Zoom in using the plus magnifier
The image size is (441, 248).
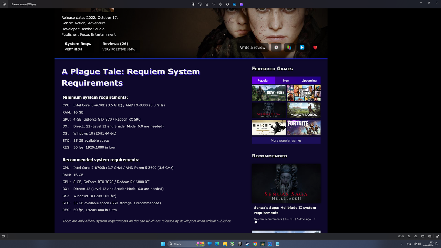click(x=416, y=236)
